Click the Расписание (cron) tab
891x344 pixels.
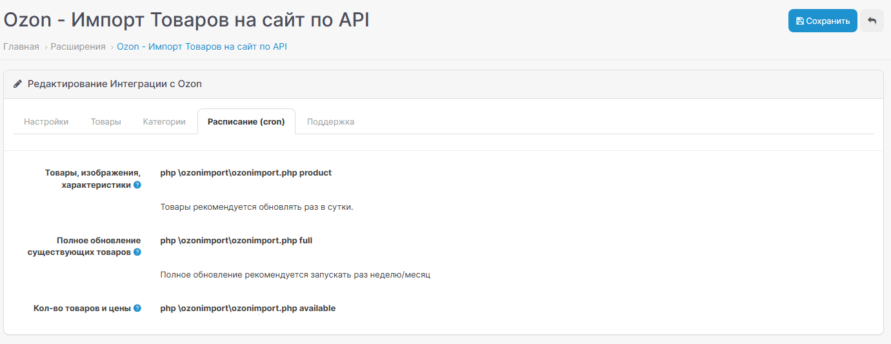[x=246, y=121]
